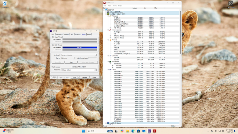238x134 pixels.
Task: Click the Voltages lightning icon
Action: 110,16
